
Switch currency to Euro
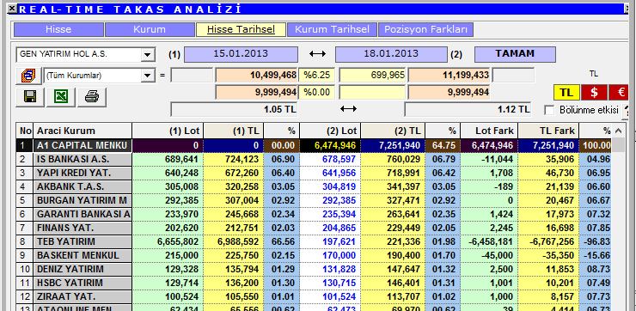620,93
